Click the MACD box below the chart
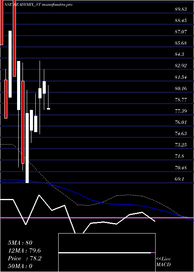Image resolution: width=194 pixels, height=272 pixels. 107,253
